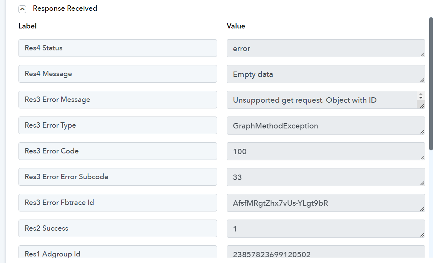The image size is (443, 263).
Task: Select Res3 Error Error Subcode label
Action: click(x=117, y=177)
